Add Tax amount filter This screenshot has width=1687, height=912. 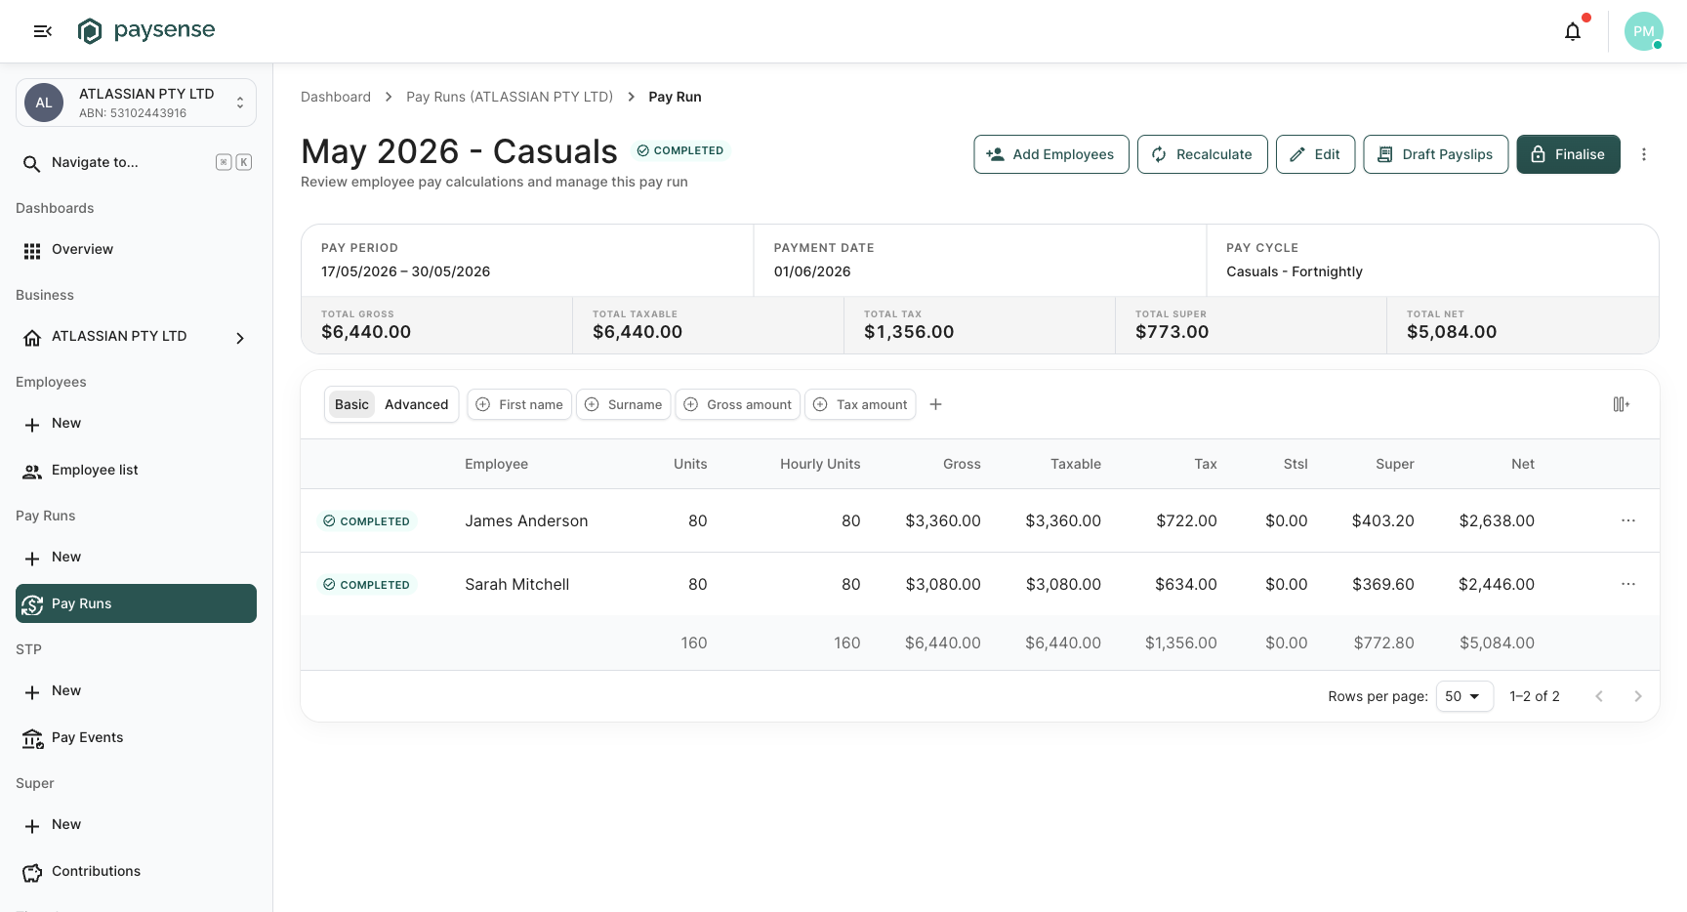coord(860,404)
